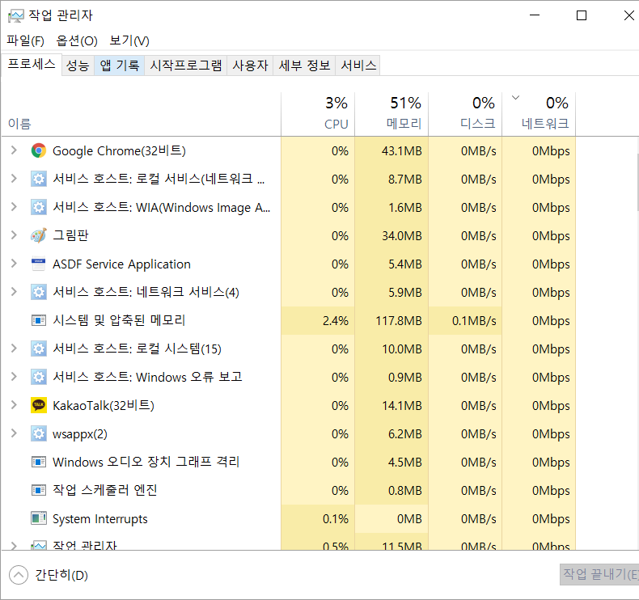
Task: Click the 34.0MB memory value for 그림판
Action: click(x=401, y=236)
